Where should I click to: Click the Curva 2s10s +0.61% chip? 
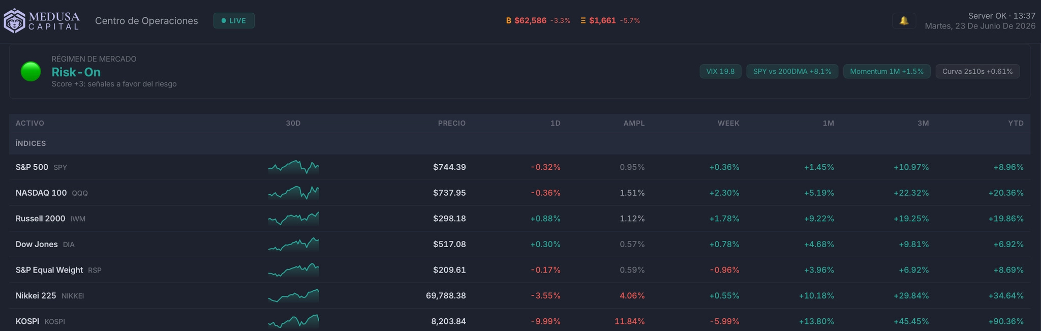point(977,71)
